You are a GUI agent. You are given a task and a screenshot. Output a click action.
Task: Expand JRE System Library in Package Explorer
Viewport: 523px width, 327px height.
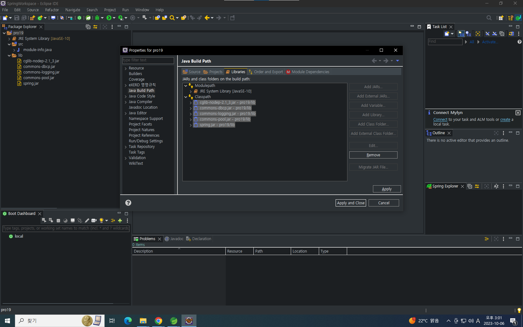tap(9, 39)
